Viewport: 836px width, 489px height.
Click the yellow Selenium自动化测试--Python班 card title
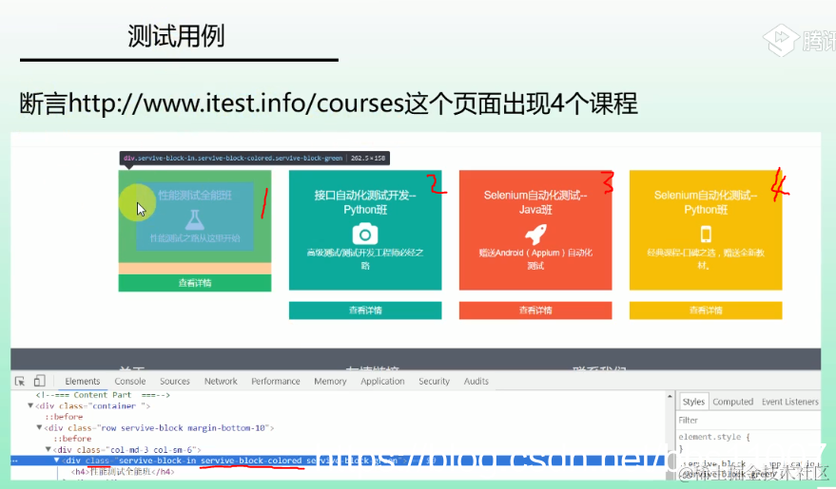(x=706, y=202)
